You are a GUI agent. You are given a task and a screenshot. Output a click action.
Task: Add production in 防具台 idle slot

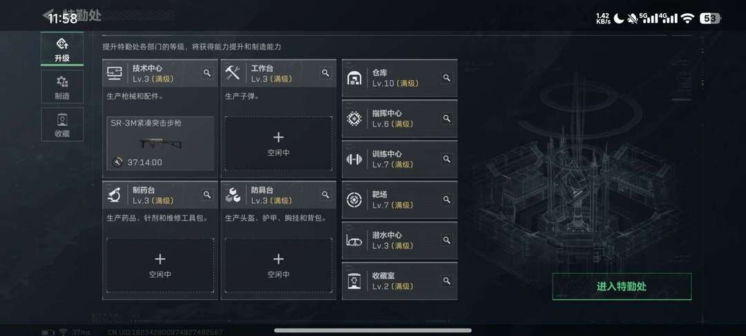pos(278,265)
